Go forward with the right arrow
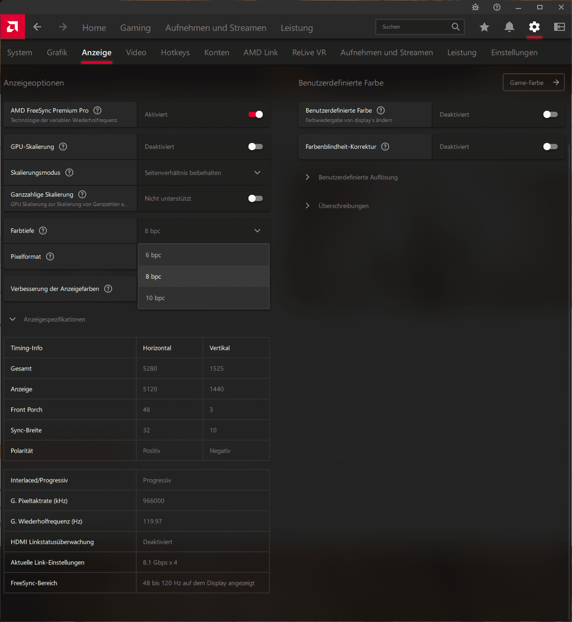 (x=63, y=27)
